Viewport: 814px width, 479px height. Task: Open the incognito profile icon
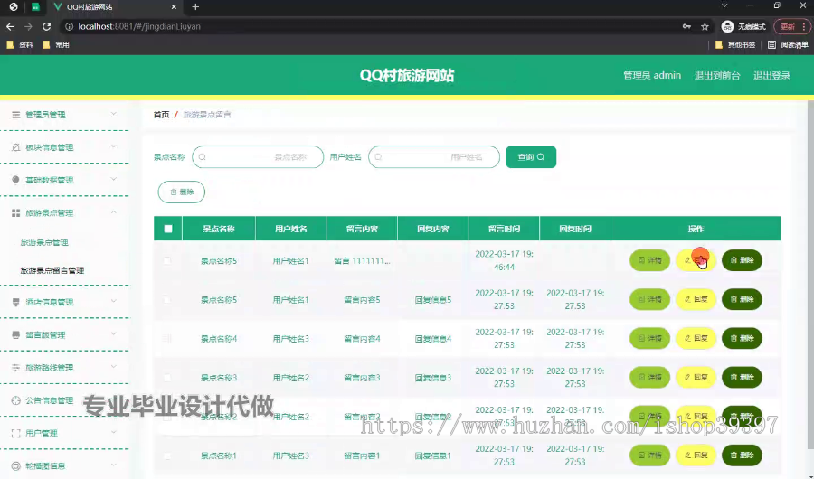728,26
